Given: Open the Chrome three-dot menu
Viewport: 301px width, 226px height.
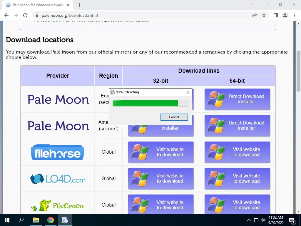Looking at the screenshot, I should [295, 15].
